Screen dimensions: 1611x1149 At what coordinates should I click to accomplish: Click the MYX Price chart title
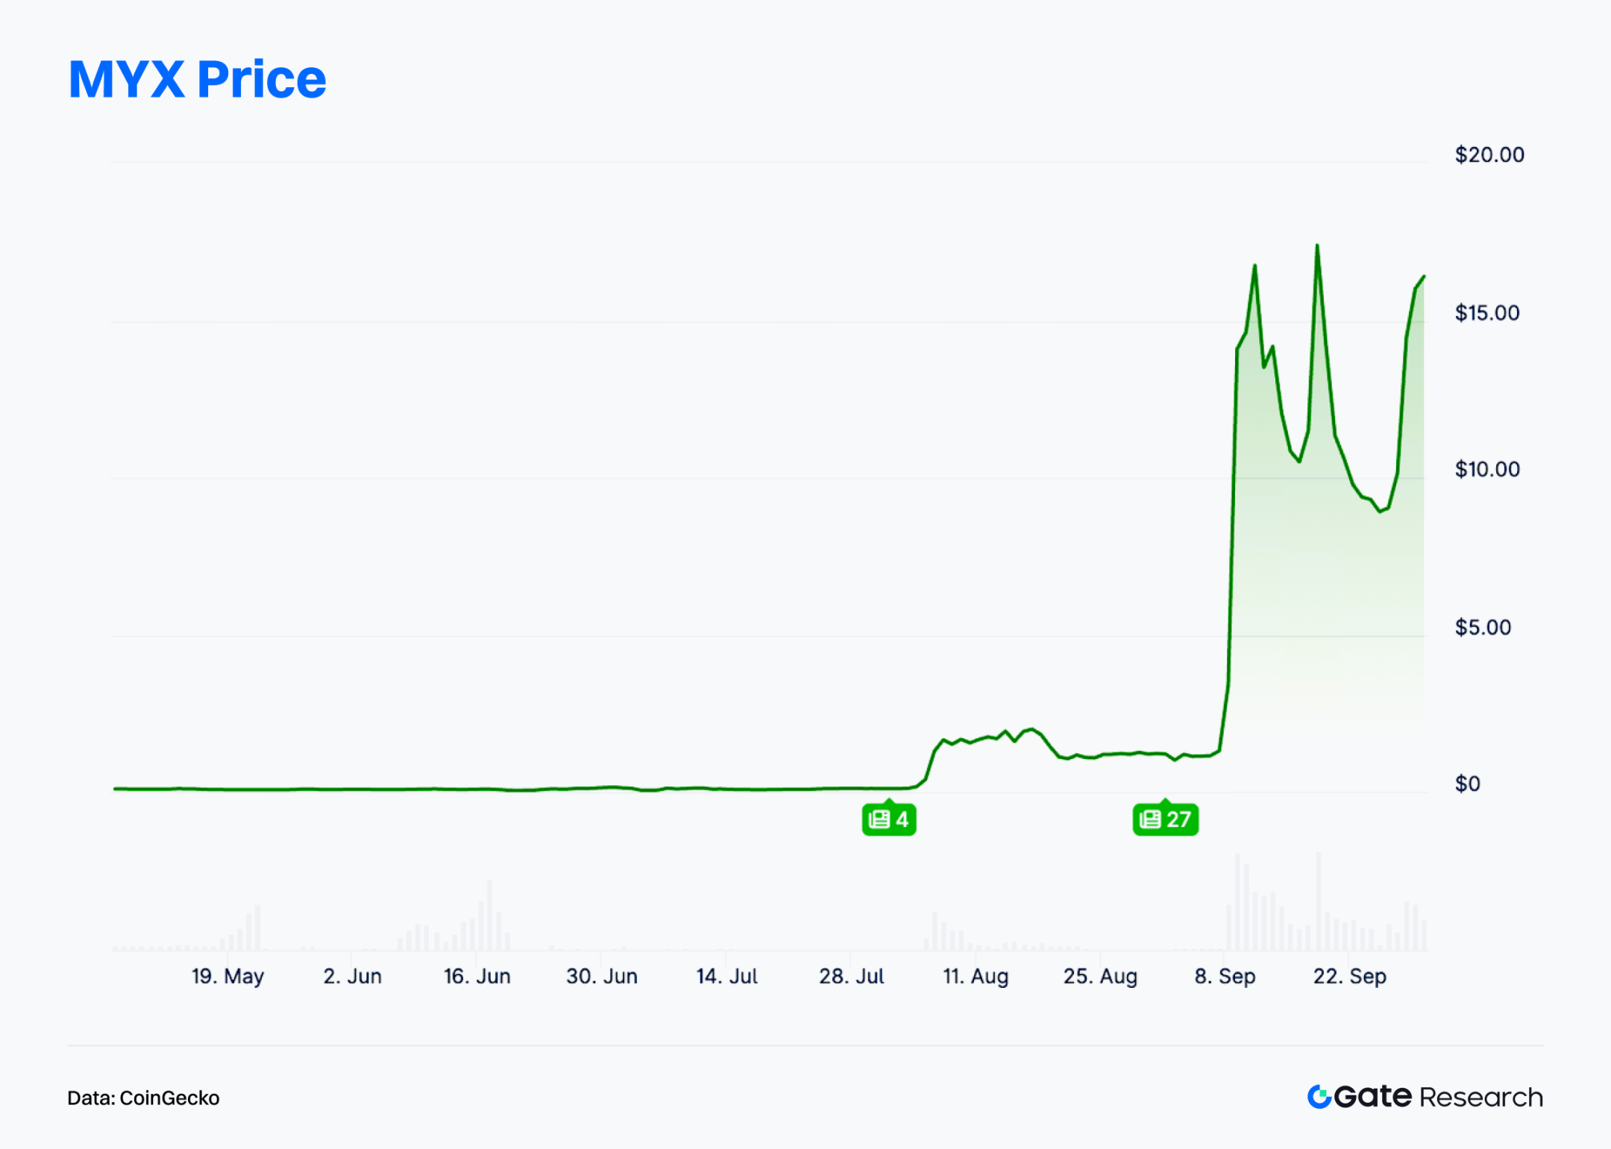(197, 79)
